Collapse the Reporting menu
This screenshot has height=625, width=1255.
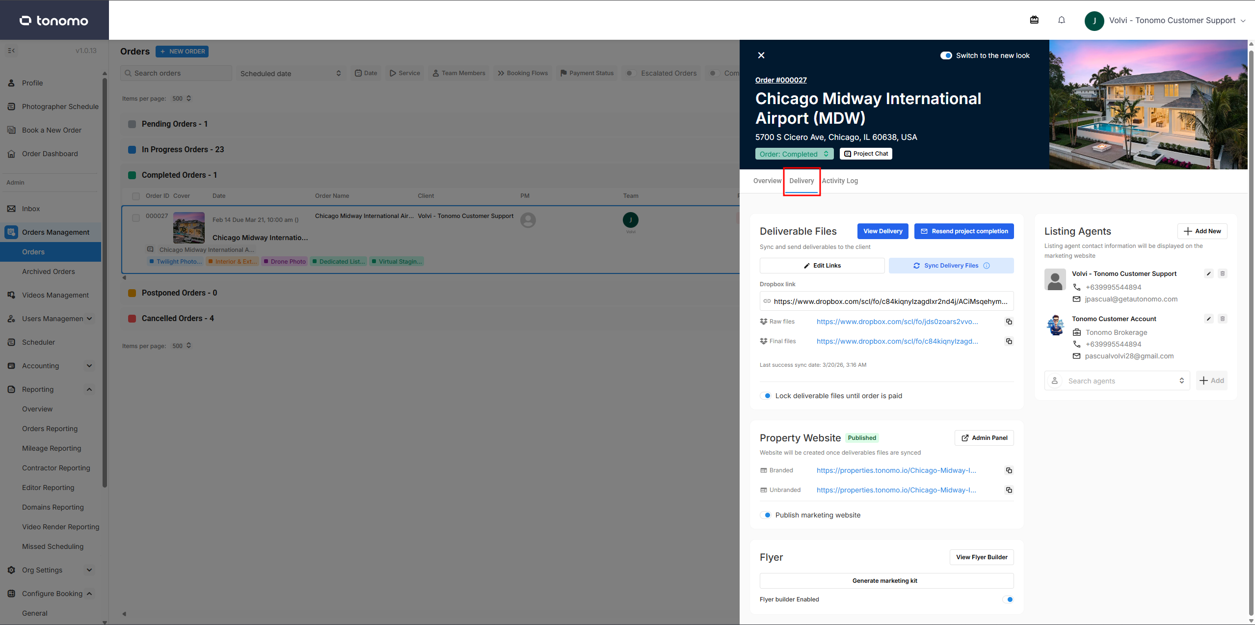(x=89, y=389)
